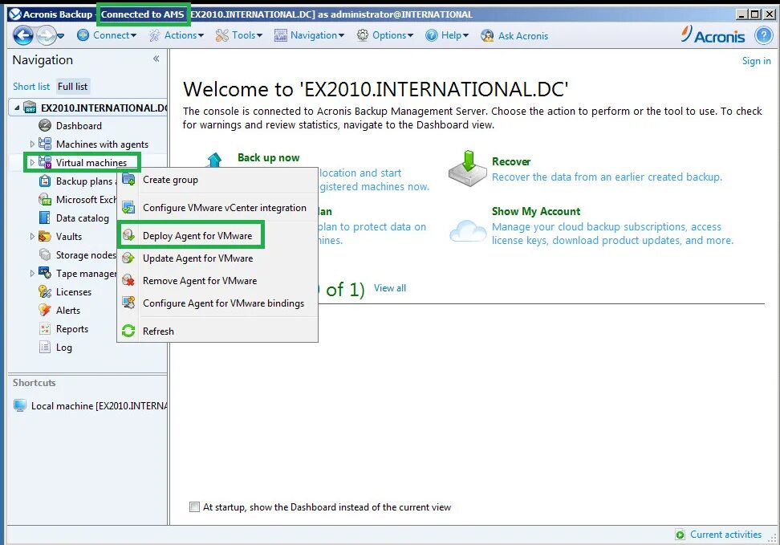Click the Refresh icon in context menu
Image resolution: width=780 pixels, height=545 pixels.
tap(128, 331)
